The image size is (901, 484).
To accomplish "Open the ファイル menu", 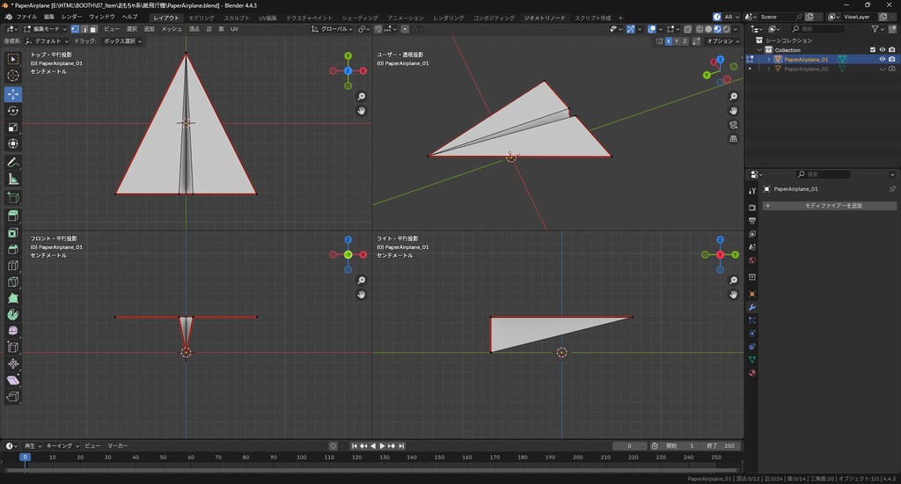I will pos(26,17).
